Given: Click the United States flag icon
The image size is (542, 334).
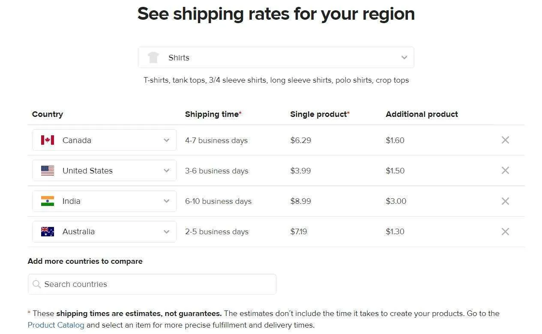Looking at the screenshot, I should 48,170.
